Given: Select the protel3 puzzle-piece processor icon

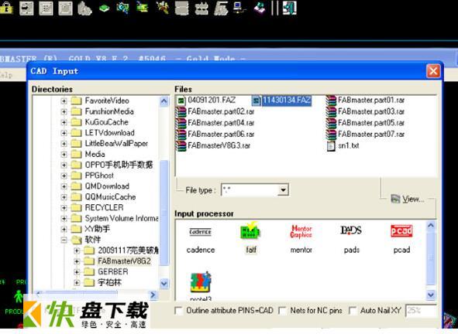Looking at the screenshot, I should (x=201, y=282).
